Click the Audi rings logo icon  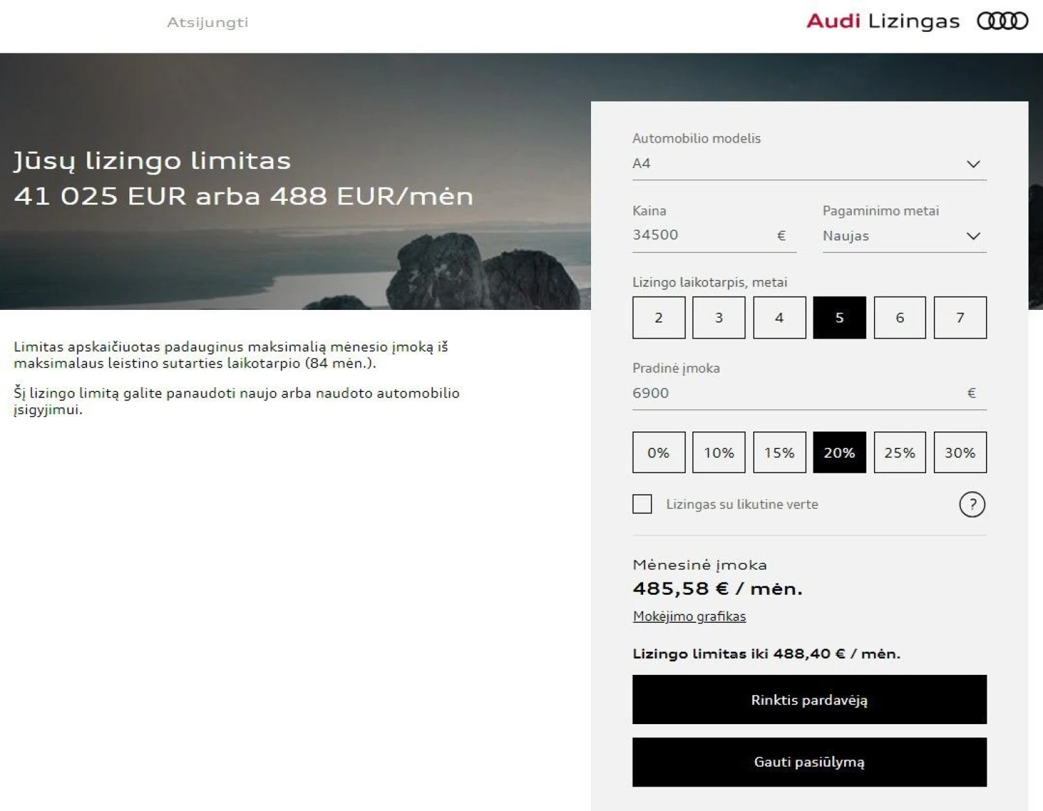1002,21
